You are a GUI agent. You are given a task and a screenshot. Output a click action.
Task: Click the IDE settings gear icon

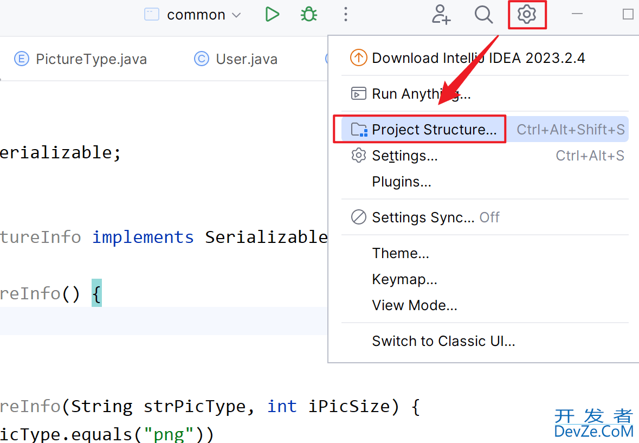click(x=526, y=14)
